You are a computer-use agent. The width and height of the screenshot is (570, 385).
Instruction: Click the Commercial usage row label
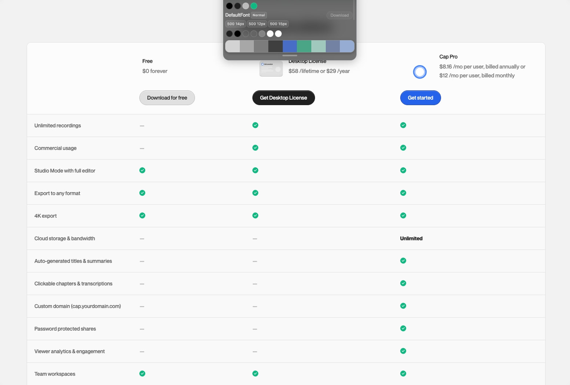[56, 148]
